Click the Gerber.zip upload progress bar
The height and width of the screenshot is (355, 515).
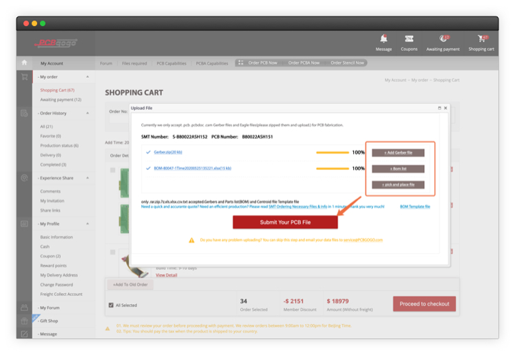click(x=333, y=153)
